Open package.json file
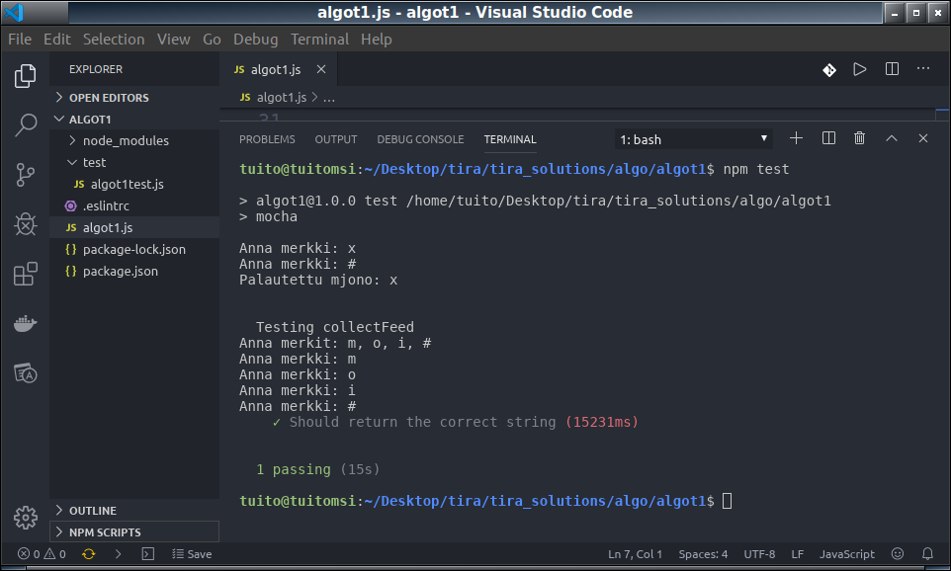 [134, 272]
